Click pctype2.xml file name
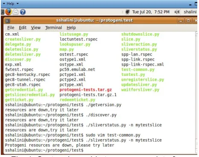Screen dimensions: 199x157 click(73, 80)
